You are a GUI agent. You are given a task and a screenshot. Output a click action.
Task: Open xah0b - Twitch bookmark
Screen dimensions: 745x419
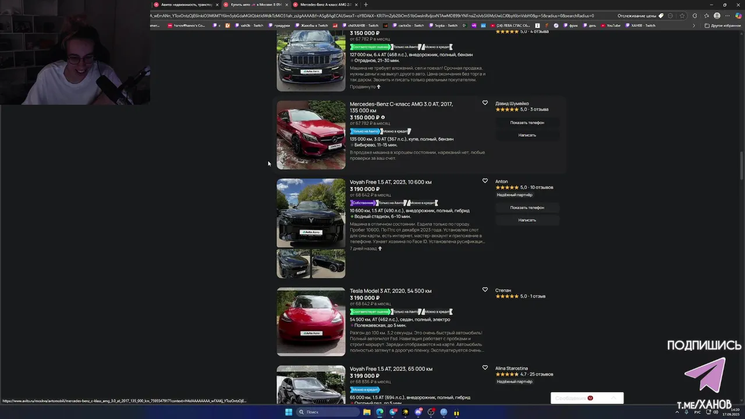(249, 26)
